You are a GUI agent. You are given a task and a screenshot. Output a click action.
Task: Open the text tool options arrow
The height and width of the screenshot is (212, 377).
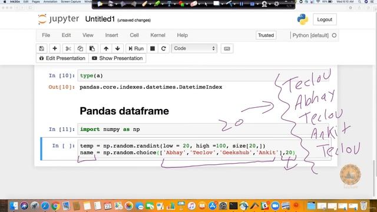coord(174,4)
